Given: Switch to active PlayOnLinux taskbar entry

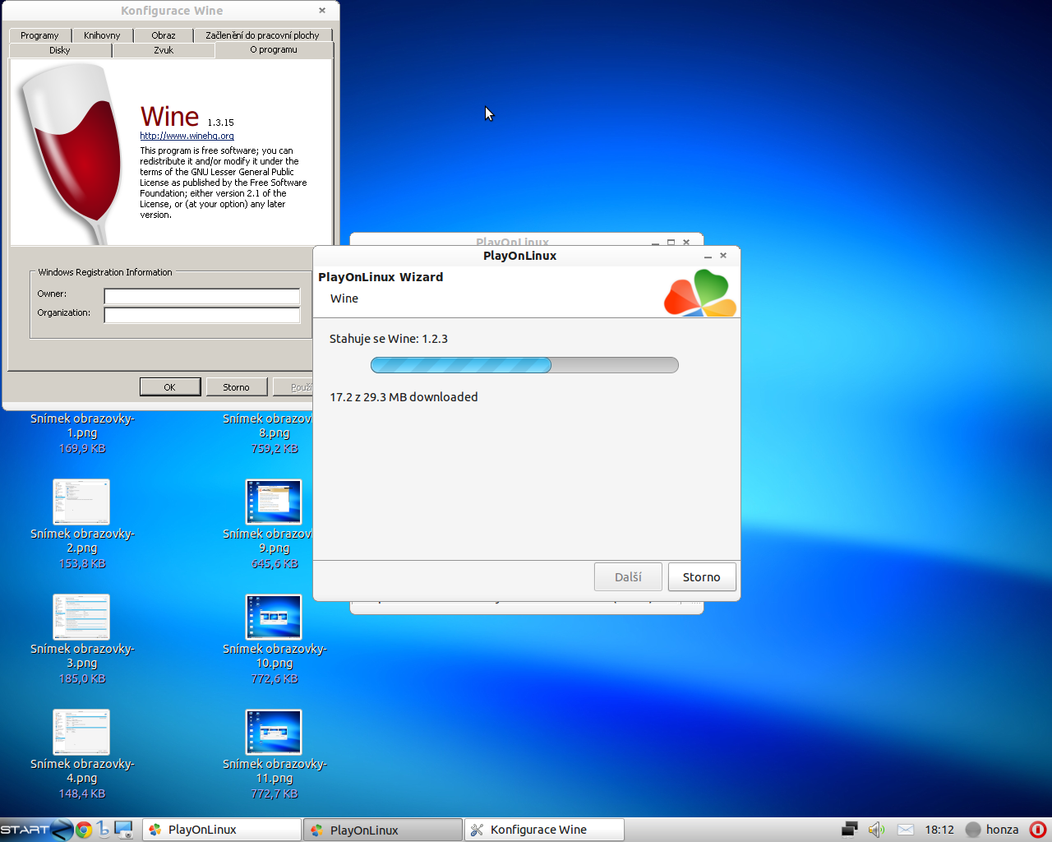Looking at the screenshot, I should click(x=382, y=830).
